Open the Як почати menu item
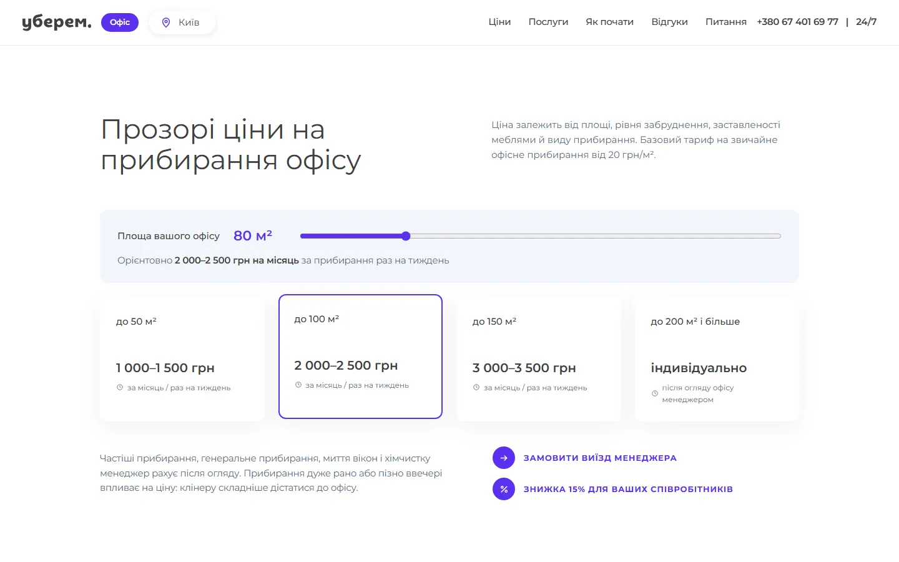Viewport: 899px width, 562px height. point(609,22)
